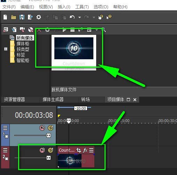Open the 插入(I) menu

tap(64, 7)
